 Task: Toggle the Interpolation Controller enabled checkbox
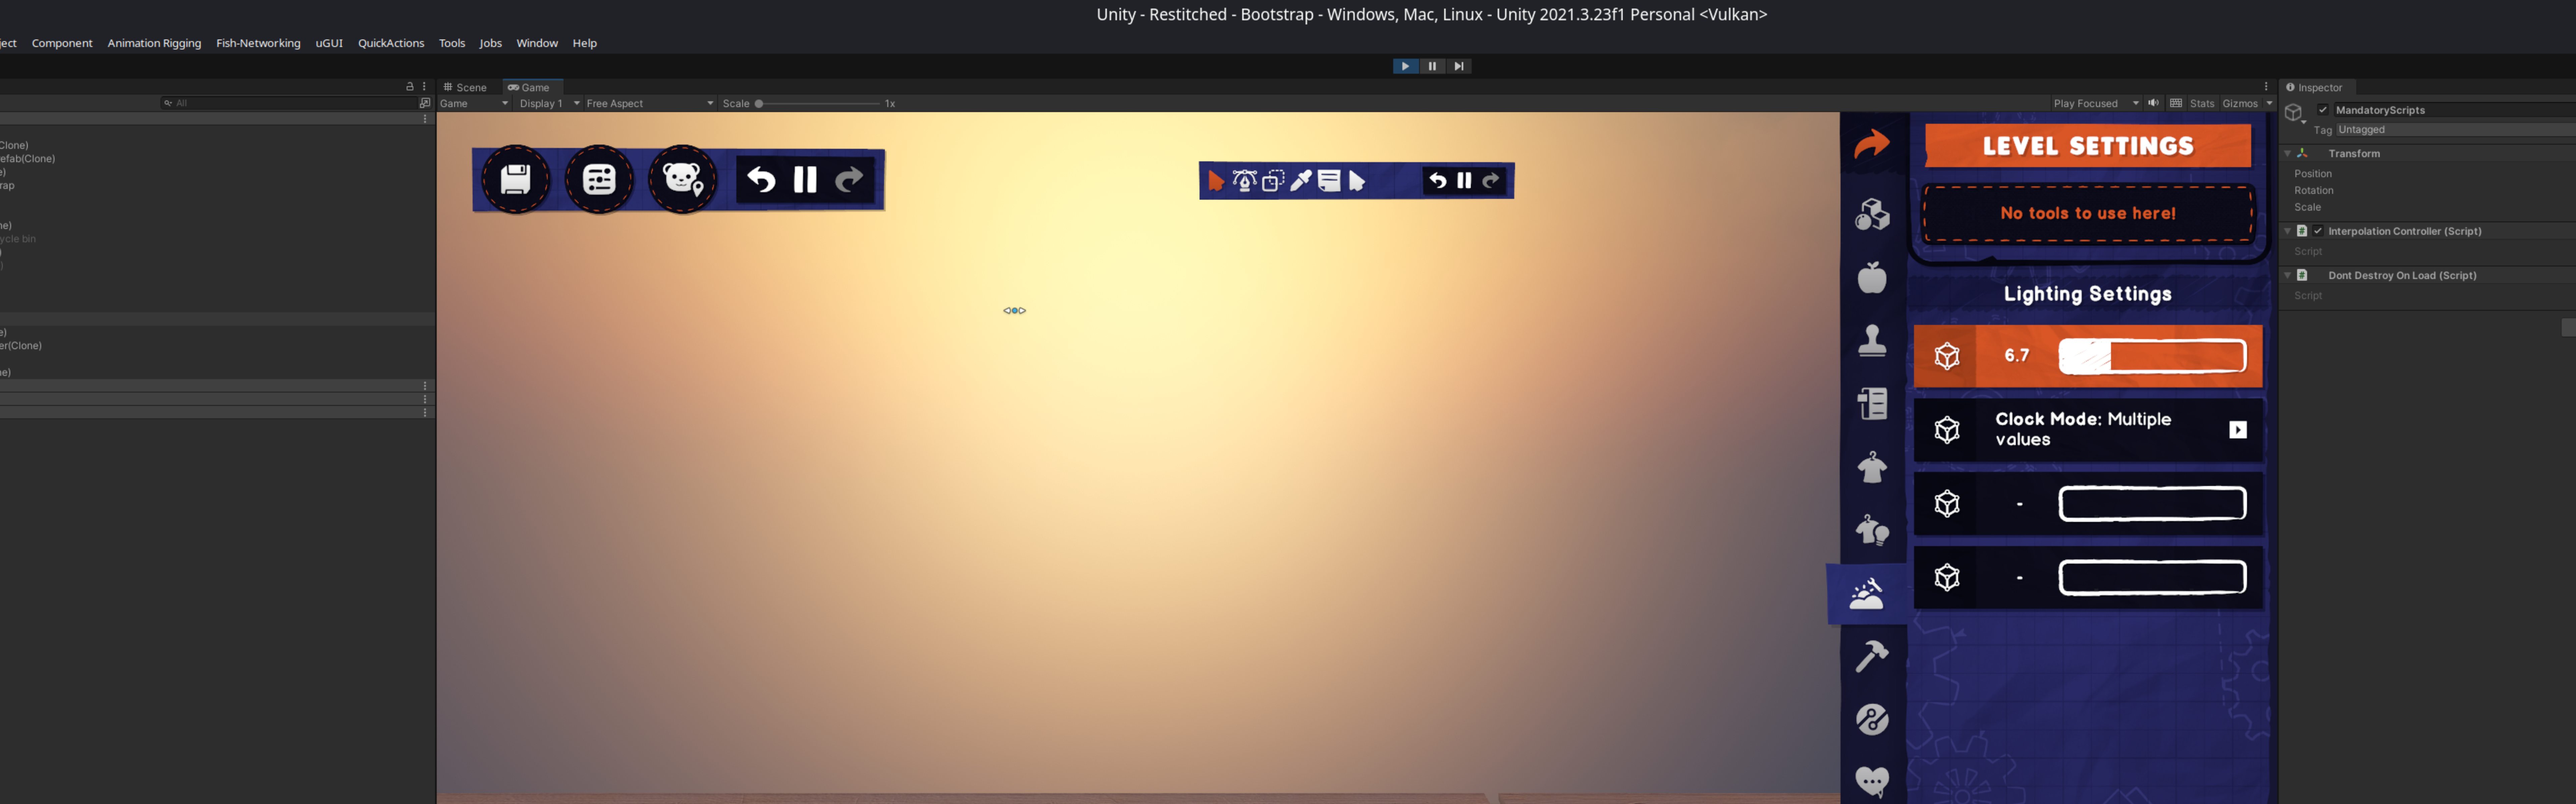tap(2318, 231)
